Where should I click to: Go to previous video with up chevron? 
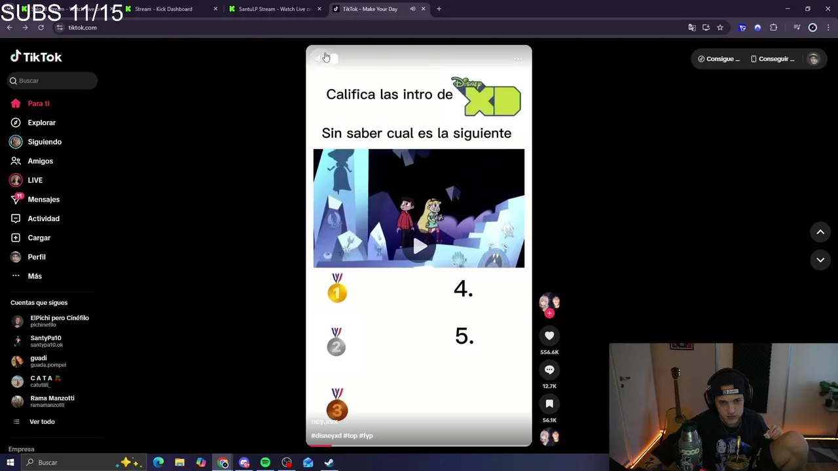820,232
